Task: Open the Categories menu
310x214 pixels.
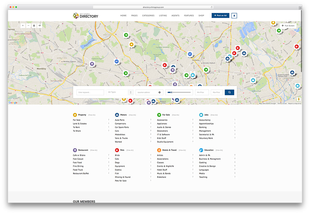Action: click(148, 15)
